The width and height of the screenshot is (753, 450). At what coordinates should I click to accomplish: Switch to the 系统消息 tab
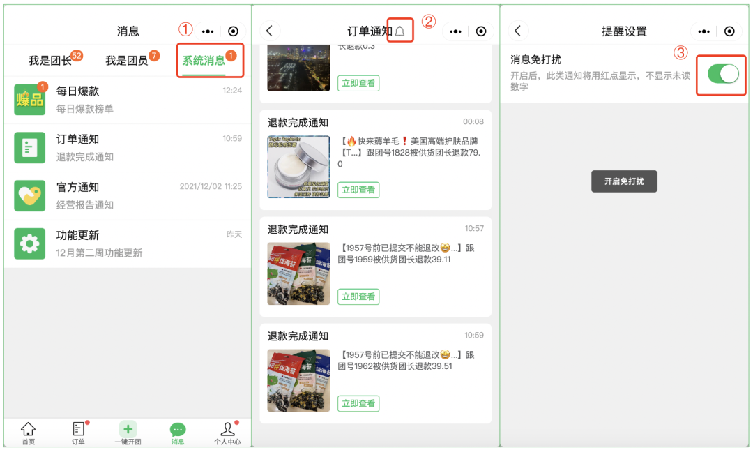click(204, 61)
